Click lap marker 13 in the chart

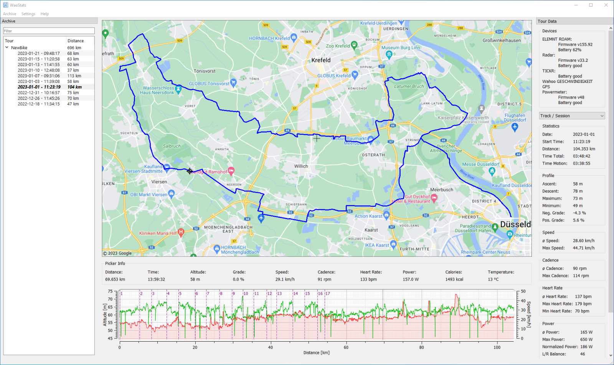coord(279,294)
